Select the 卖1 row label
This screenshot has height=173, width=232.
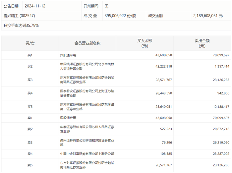(30, 118)
